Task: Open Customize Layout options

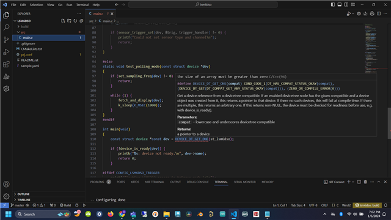Action: 353,4
